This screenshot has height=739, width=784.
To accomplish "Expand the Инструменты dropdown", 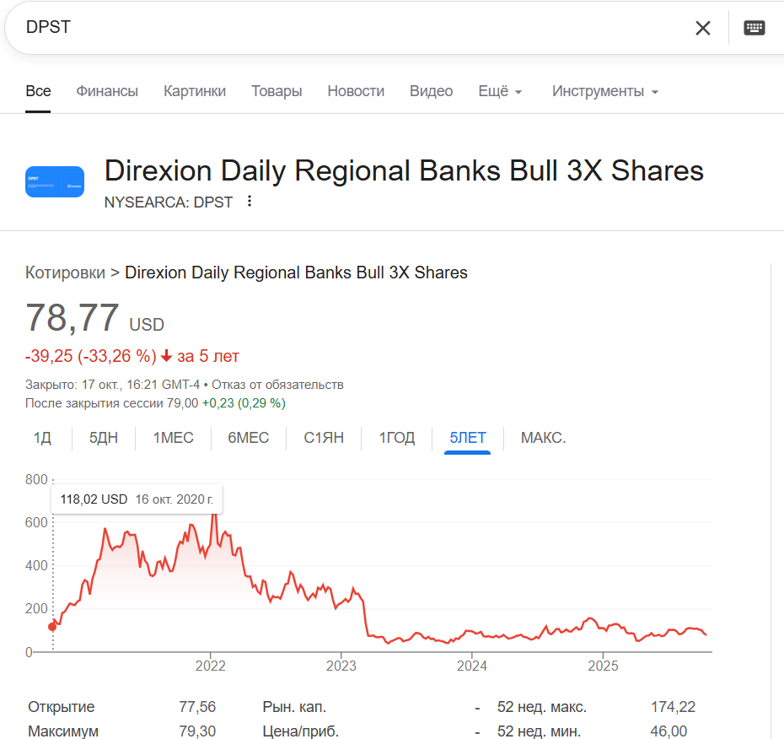I will click(605, 91).
